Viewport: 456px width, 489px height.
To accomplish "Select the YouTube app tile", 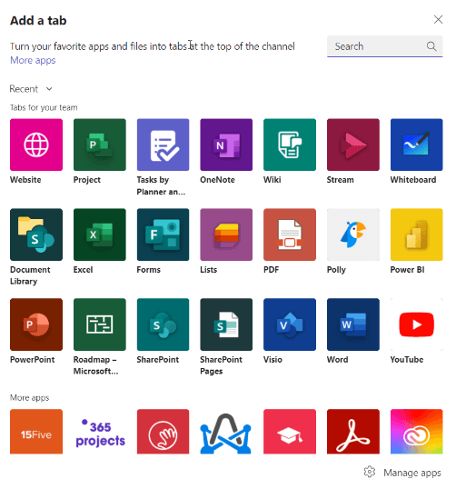I will pyautogui.click(x=416, y=324).
